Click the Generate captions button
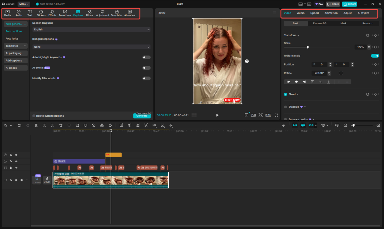 click(x=142, y=116)
